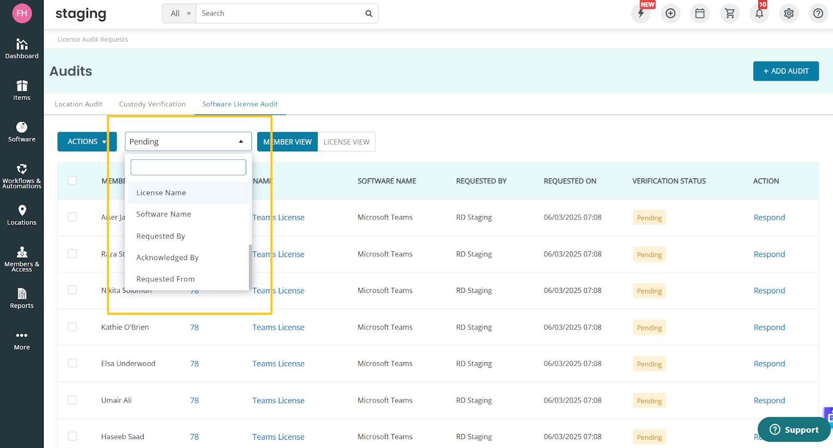Open Teams License in Haseeb Saad row
The width and height of the screenshot is (833, 448).
[x=279, y=437]
